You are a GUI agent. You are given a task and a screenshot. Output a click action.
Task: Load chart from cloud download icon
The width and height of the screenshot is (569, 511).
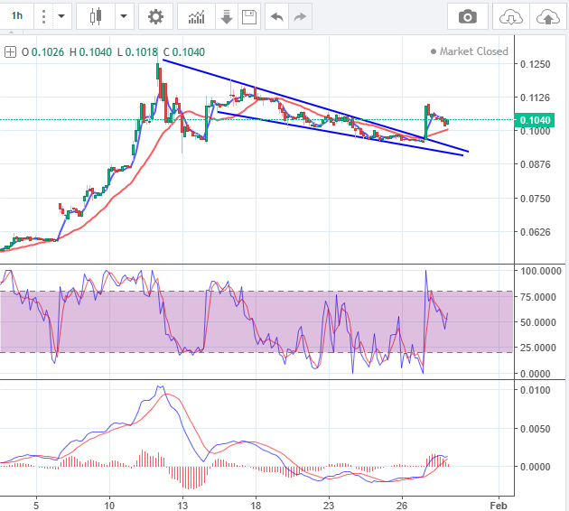[511, 16]
